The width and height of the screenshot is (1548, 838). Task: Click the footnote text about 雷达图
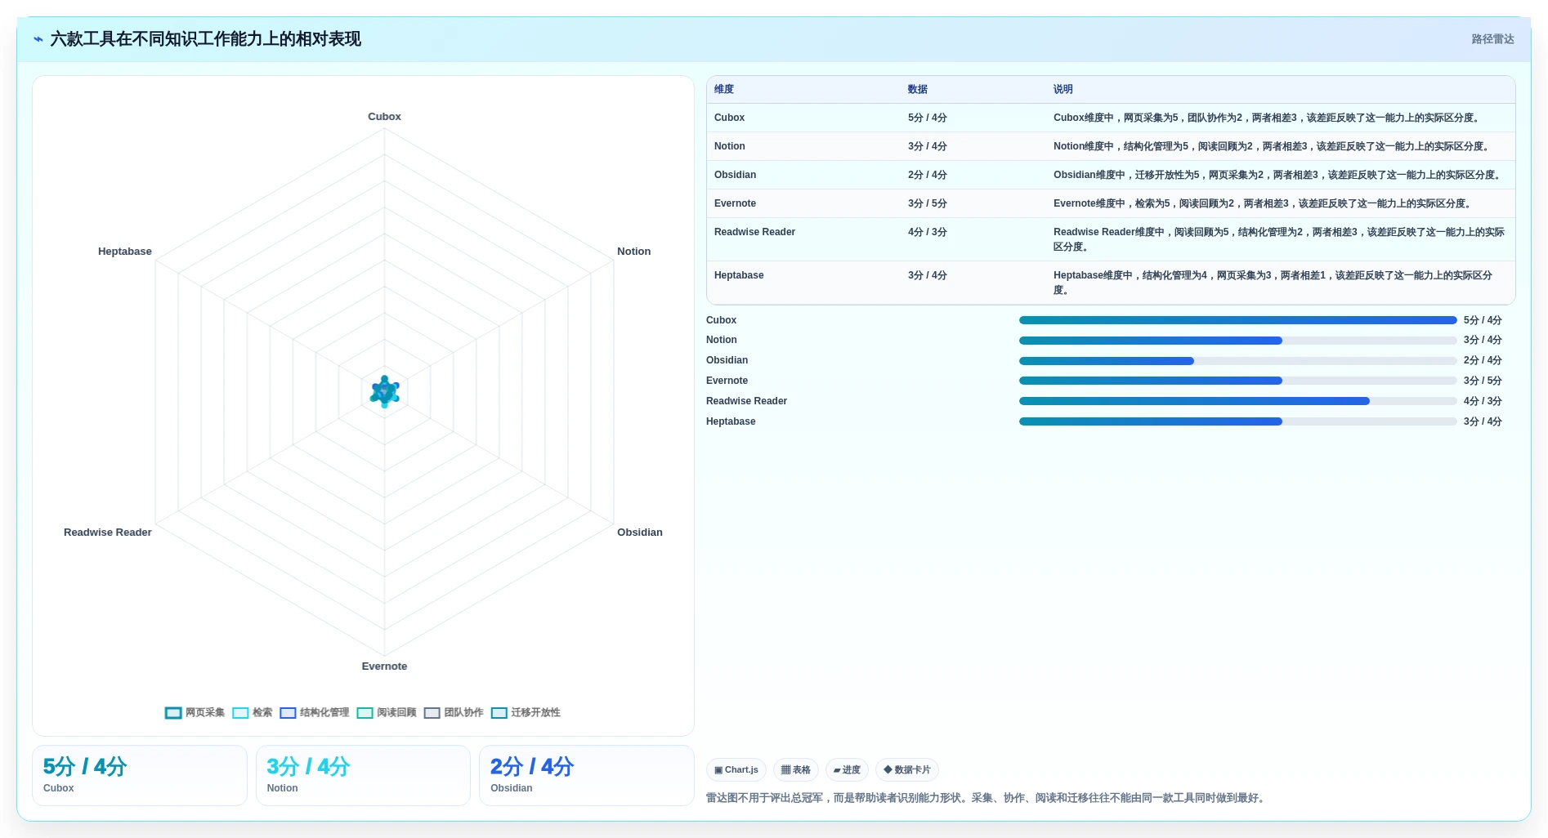pos(987,798)
